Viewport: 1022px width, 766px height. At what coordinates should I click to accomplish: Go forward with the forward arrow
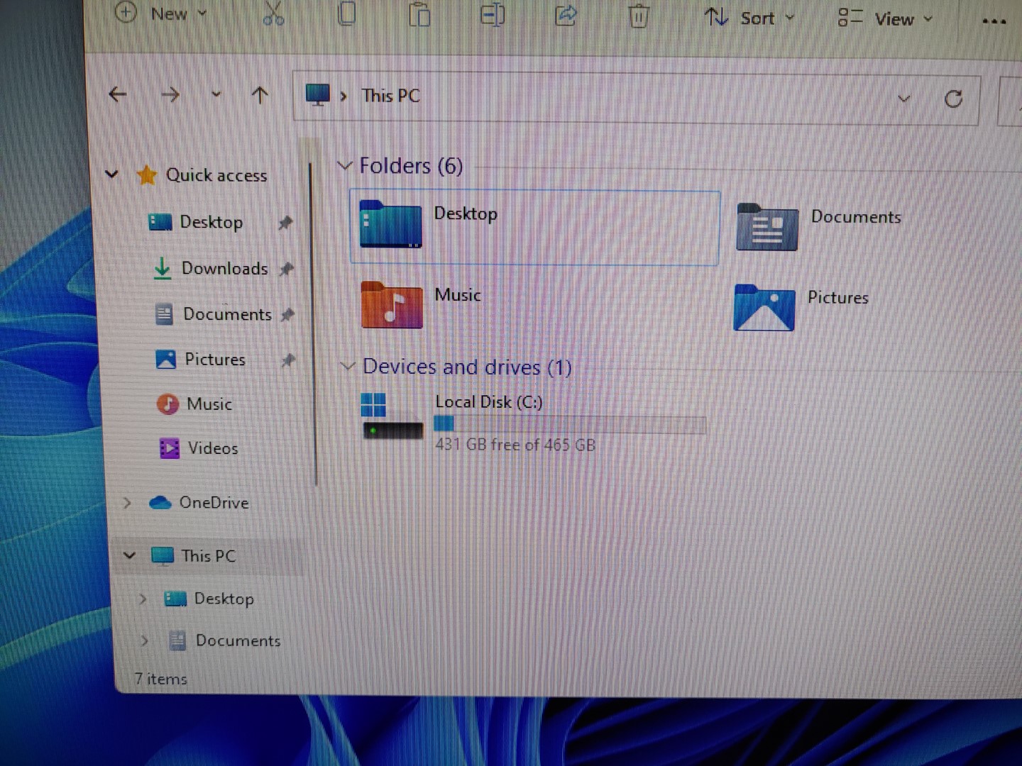[170, 94]
